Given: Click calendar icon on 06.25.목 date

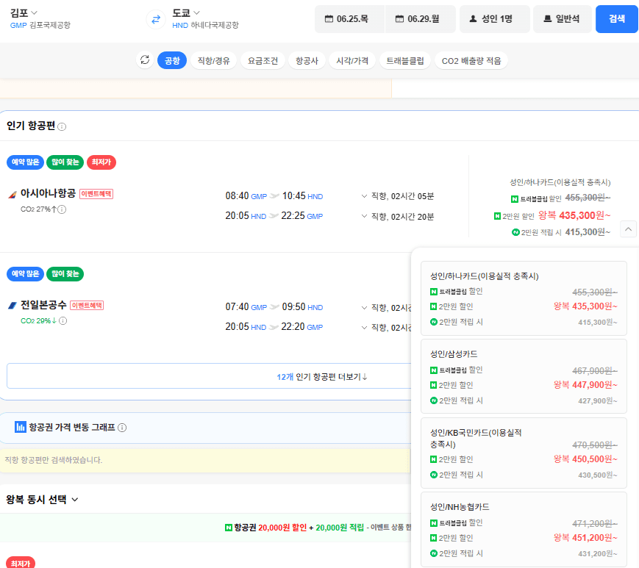Looking at the screenshot, I should coord(329,18).
